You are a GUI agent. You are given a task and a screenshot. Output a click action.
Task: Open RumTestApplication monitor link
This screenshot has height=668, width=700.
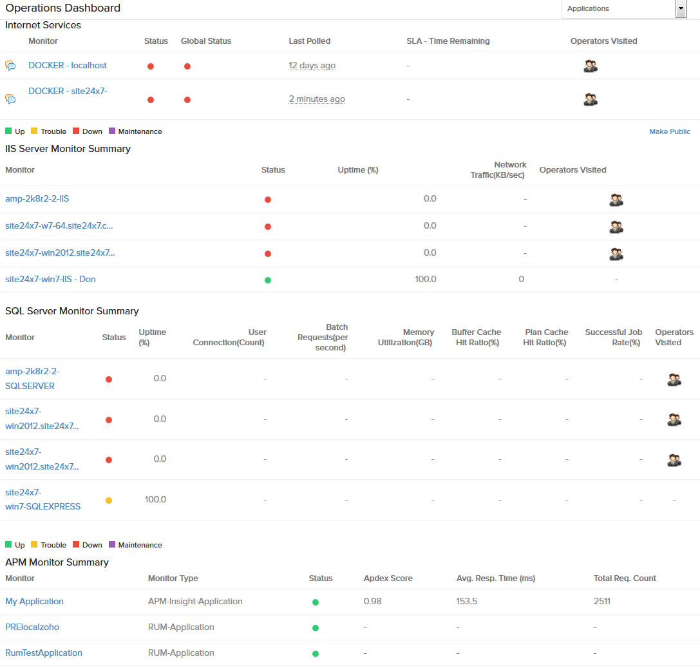[44, 653]
